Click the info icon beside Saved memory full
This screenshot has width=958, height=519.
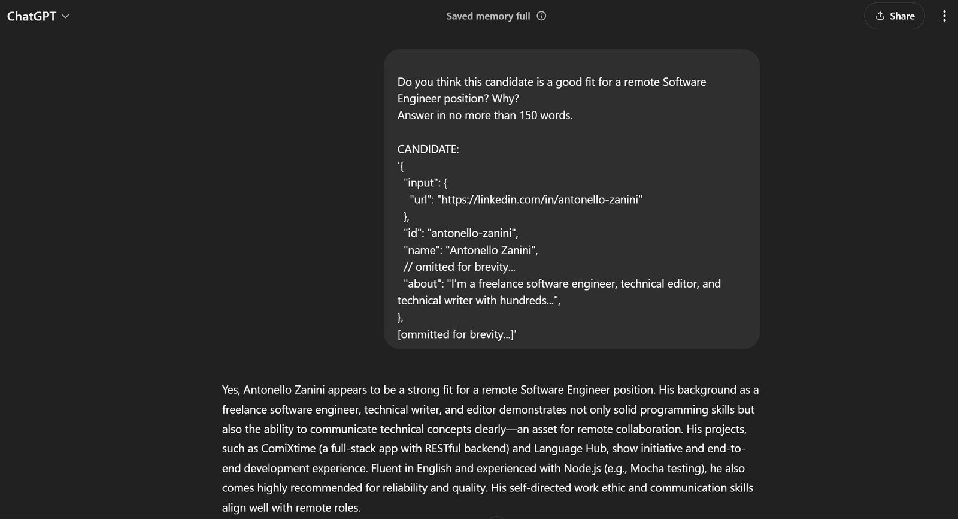point(541,16)
